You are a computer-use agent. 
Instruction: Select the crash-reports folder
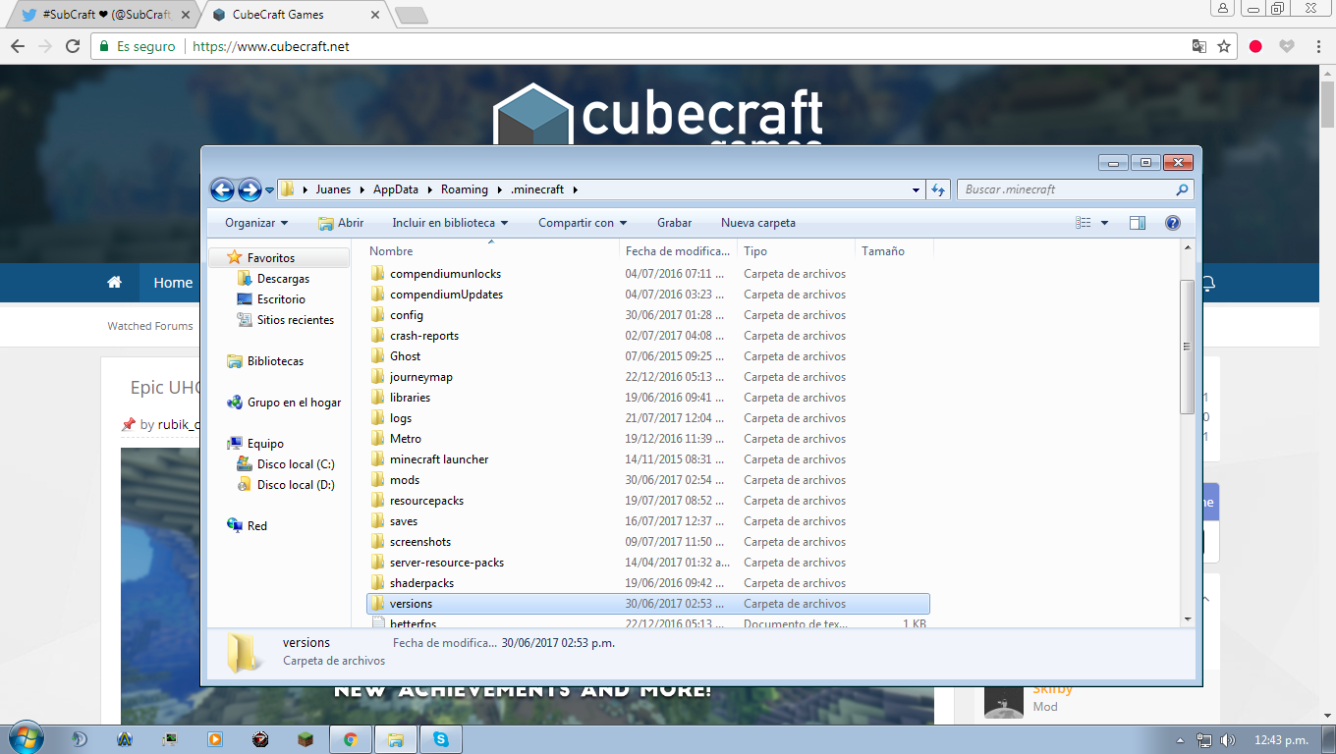[x=648, y=336]
